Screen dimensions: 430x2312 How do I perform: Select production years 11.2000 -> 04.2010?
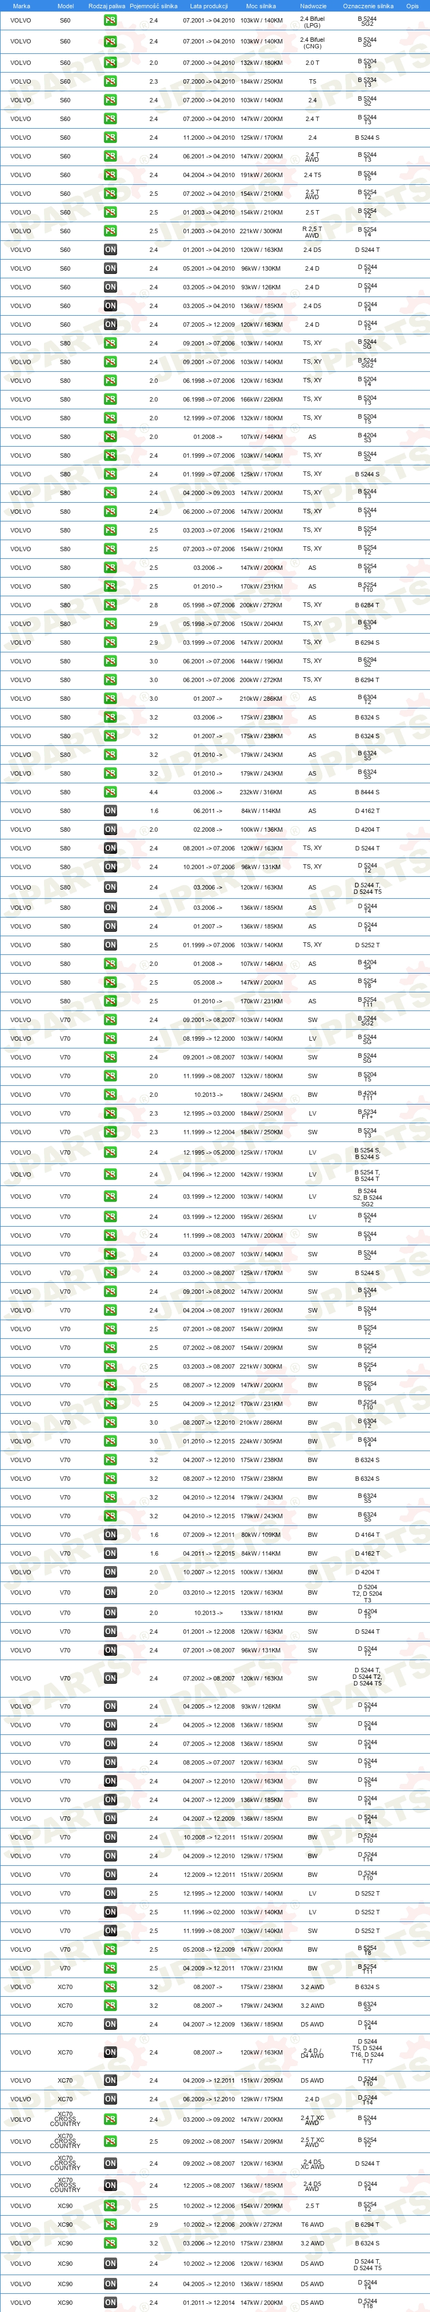coord(208,138)
